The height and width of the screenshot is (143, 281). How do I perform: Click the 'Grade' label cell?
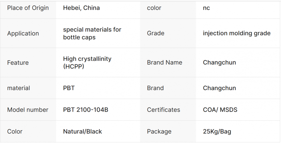click(x=156, y=33)
